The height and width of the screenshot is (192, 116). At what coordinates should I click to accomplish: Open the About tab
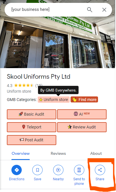(x=96, y=153)
